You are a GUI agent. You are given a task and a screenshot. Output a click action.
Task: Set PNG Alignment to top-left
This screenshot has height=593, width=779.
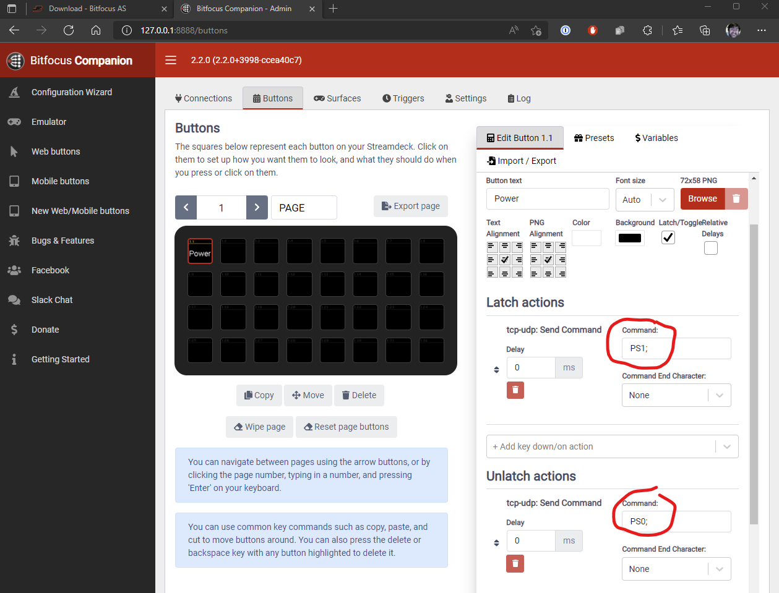point(535,246)
